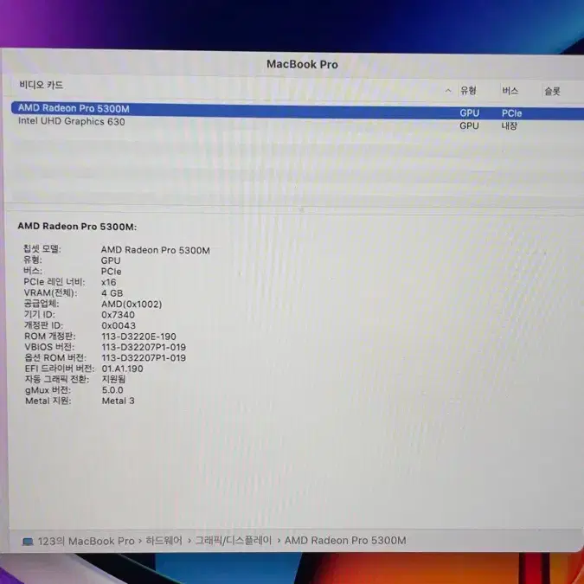
Task: Click AMD Radeon Pro 5300M in path bar
Action: pos(345,540)
